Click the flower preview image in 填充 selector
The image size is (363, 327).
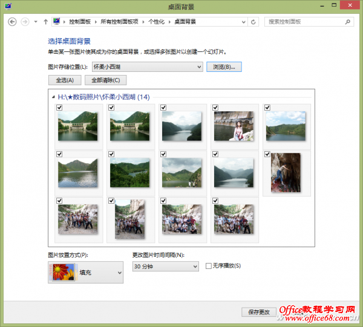64,272
